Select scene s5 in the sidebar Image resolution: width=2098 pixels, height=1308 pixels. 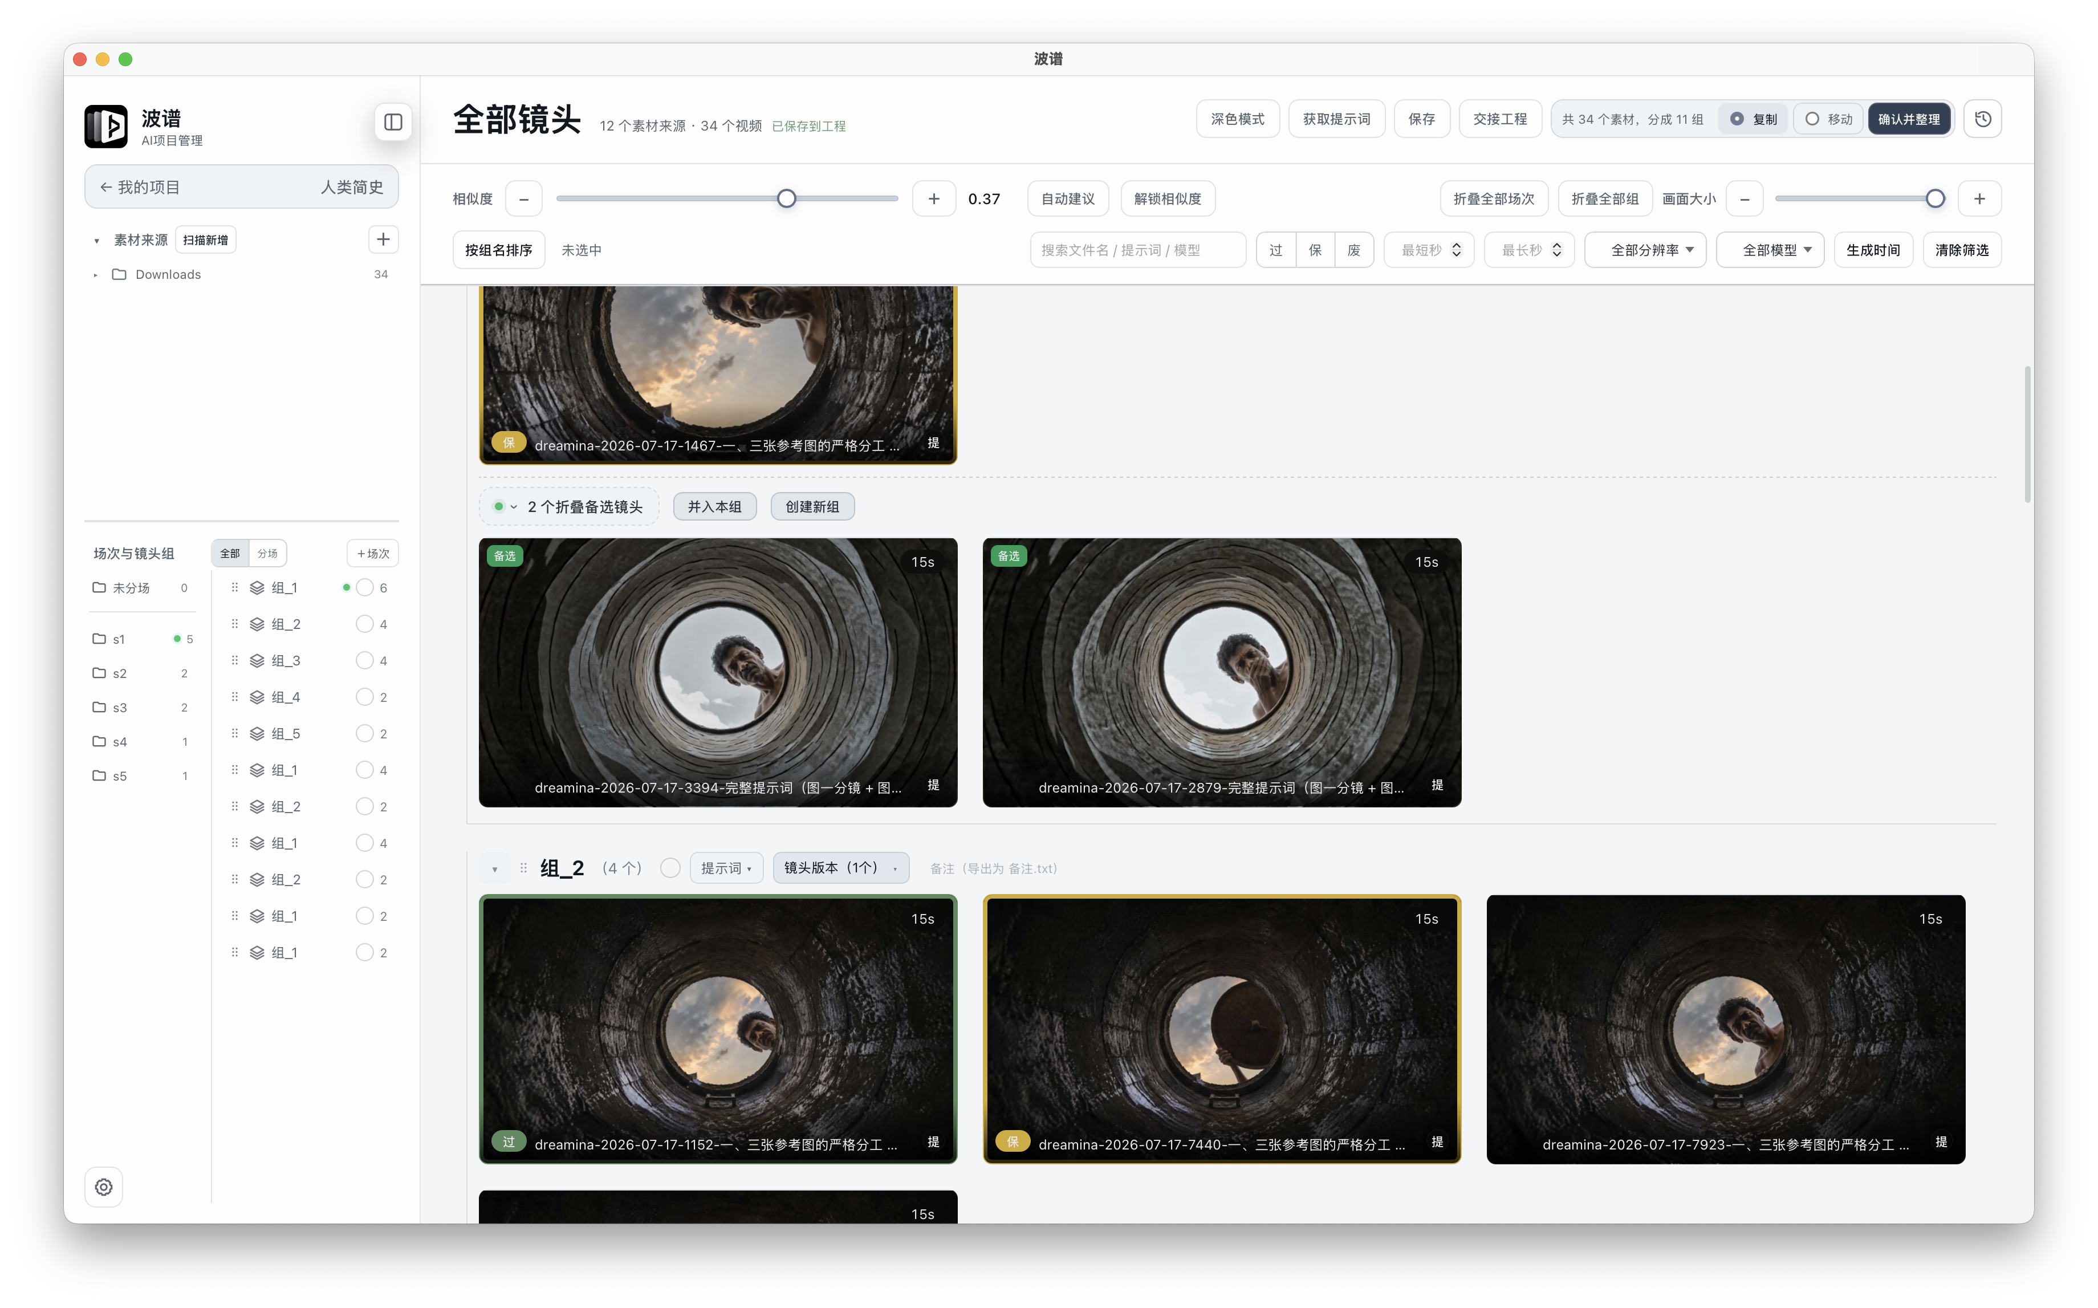143,776
